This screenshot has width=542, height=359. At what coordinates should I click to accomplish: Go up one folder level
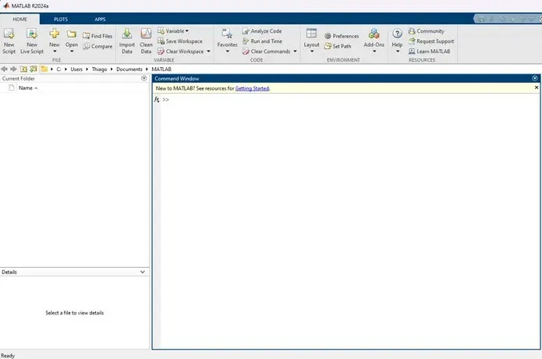pyautogui.click(x=23, y=69)
